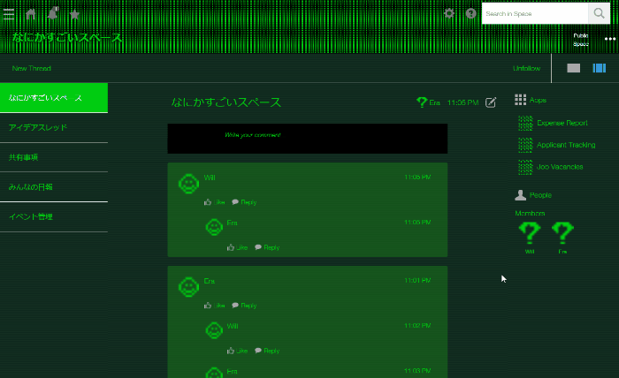This screenshot has width=619, height=378.
Task: Unfollow this thread
Action: (526, 68)
